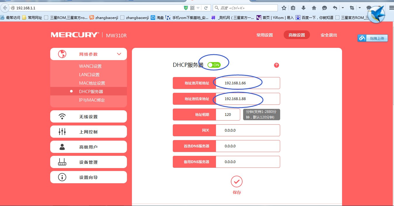Toggle the DHCP server ON switch
Viewport: 394px width, 206px height.
point(214,65)
